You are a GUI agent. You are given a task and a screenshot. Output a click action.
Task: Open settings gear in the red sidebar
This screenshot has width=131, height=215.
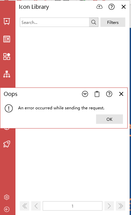pyautogui.click(x=7, y=197)
